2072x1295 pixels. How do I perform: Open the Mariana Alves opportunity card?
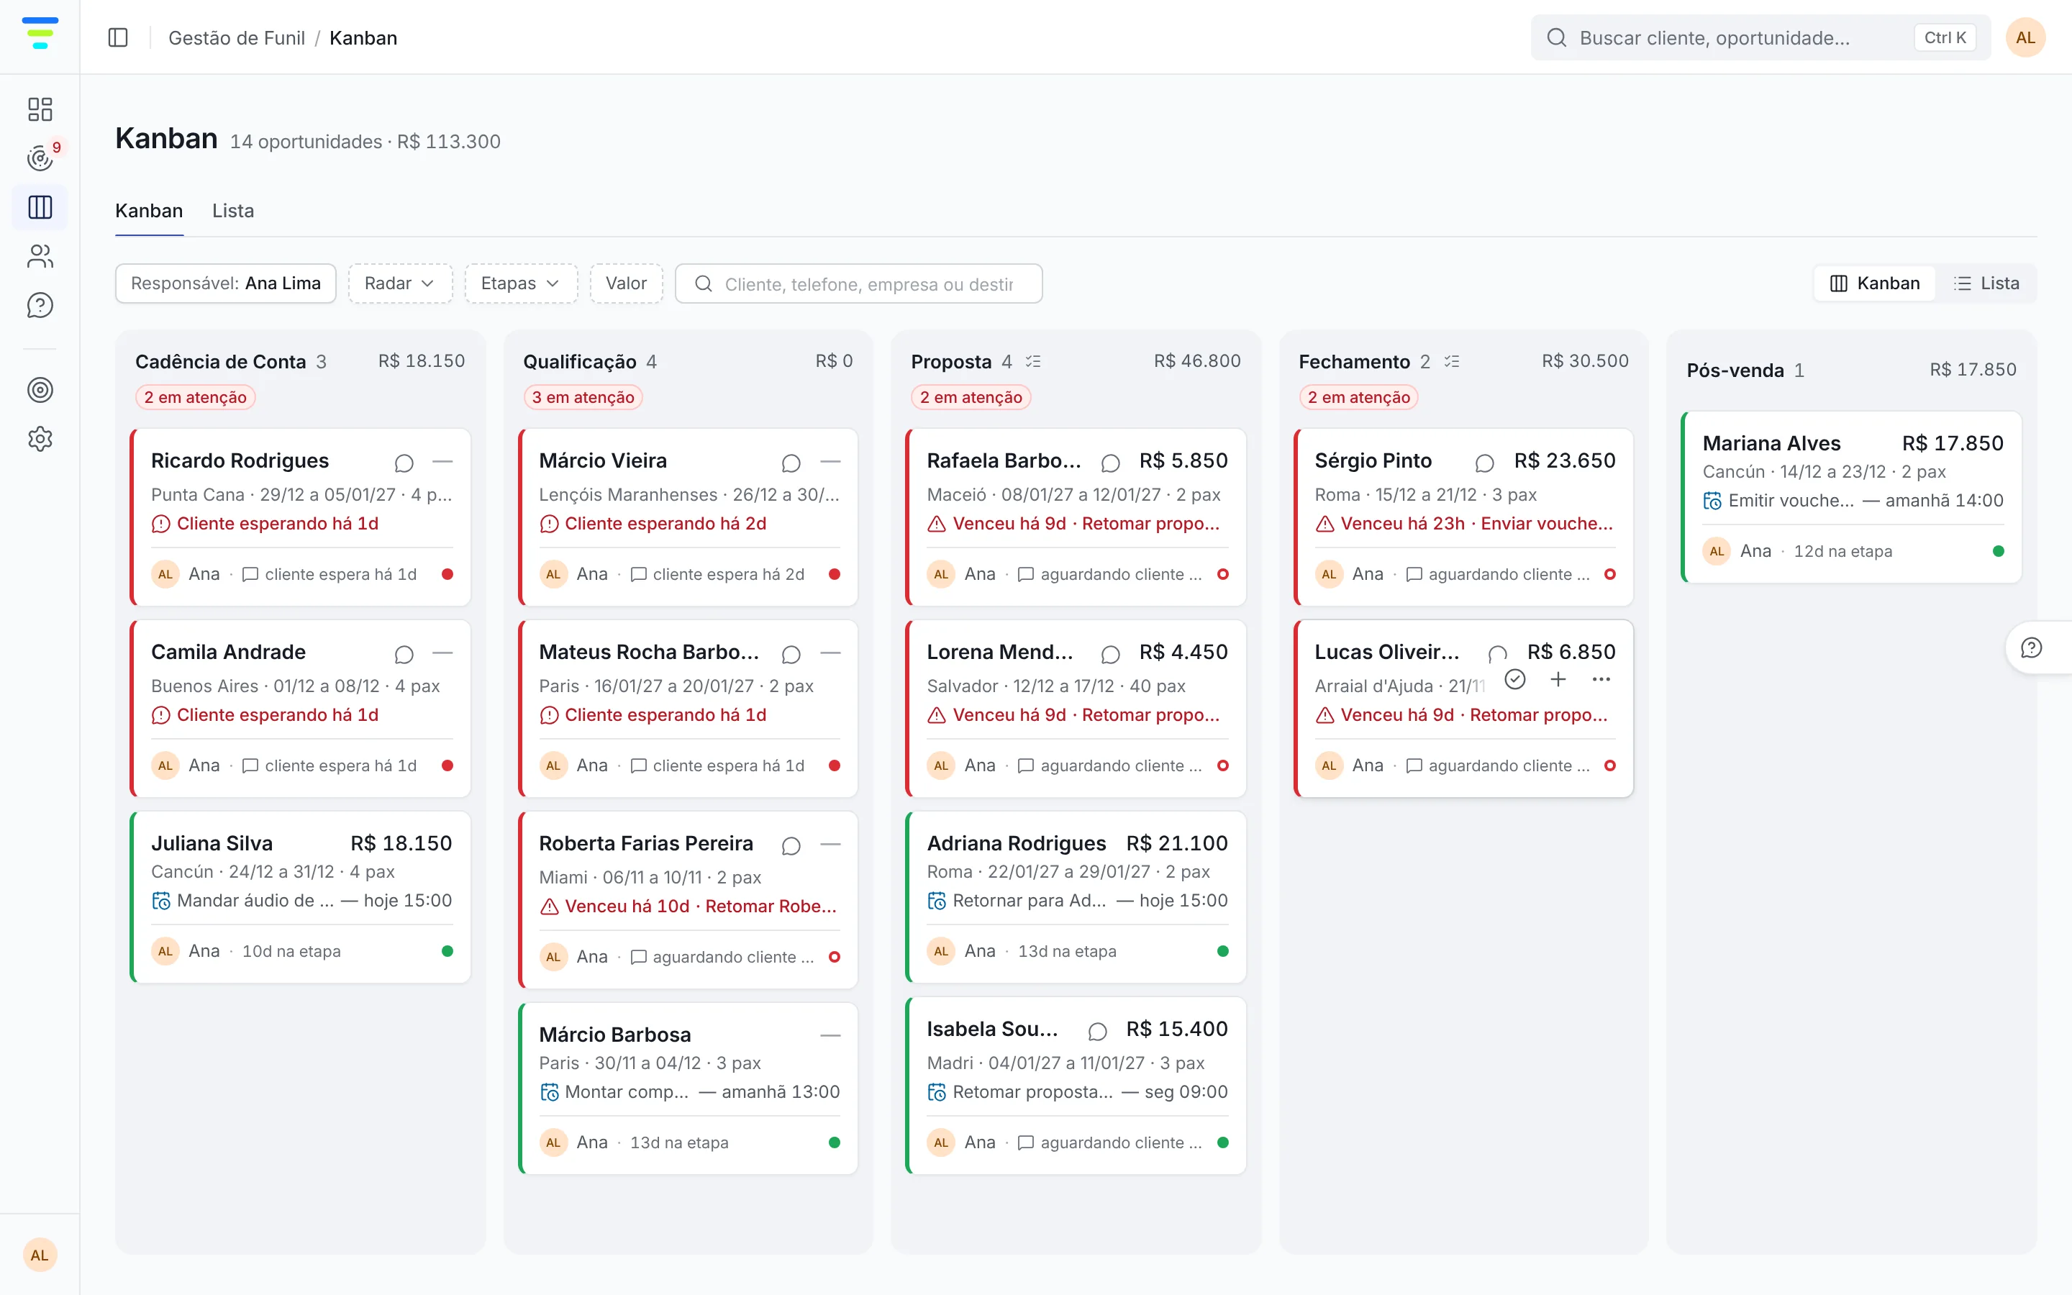point(1852,498)
